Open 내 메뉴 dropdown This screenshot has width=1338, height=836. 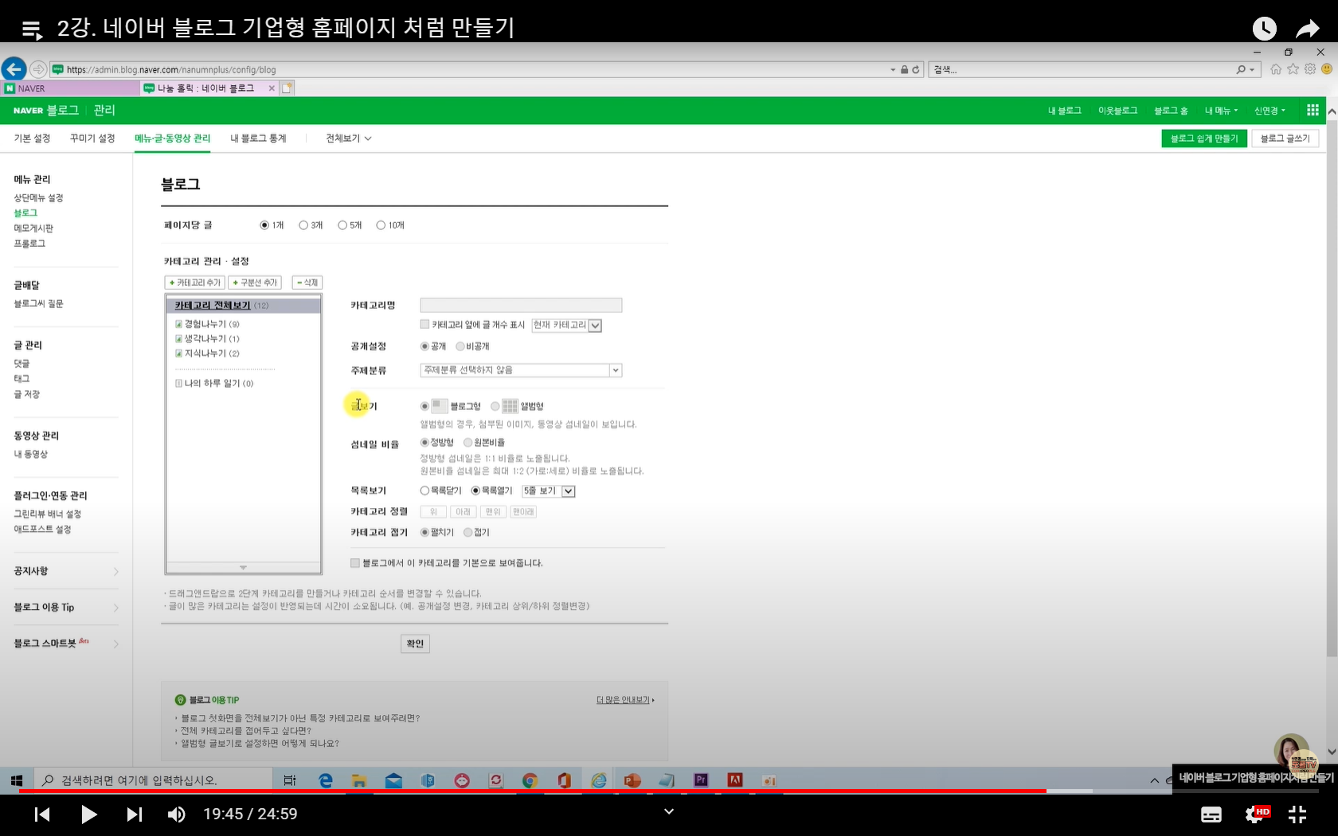pos(1221,111)
